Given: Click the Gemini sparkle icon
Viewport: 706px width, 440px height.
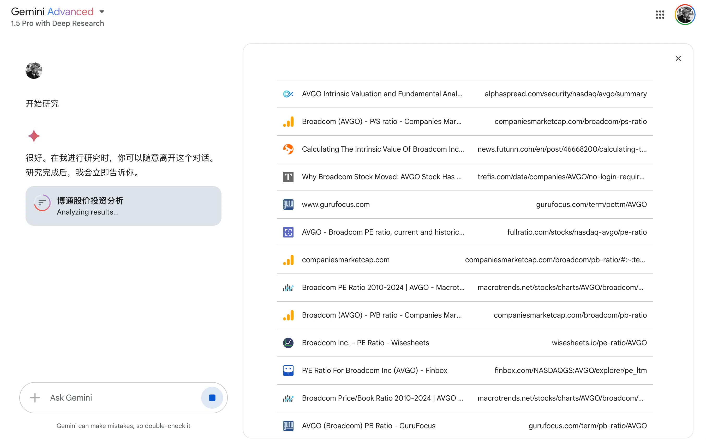Looking at the screenshot, I should 34,136.
